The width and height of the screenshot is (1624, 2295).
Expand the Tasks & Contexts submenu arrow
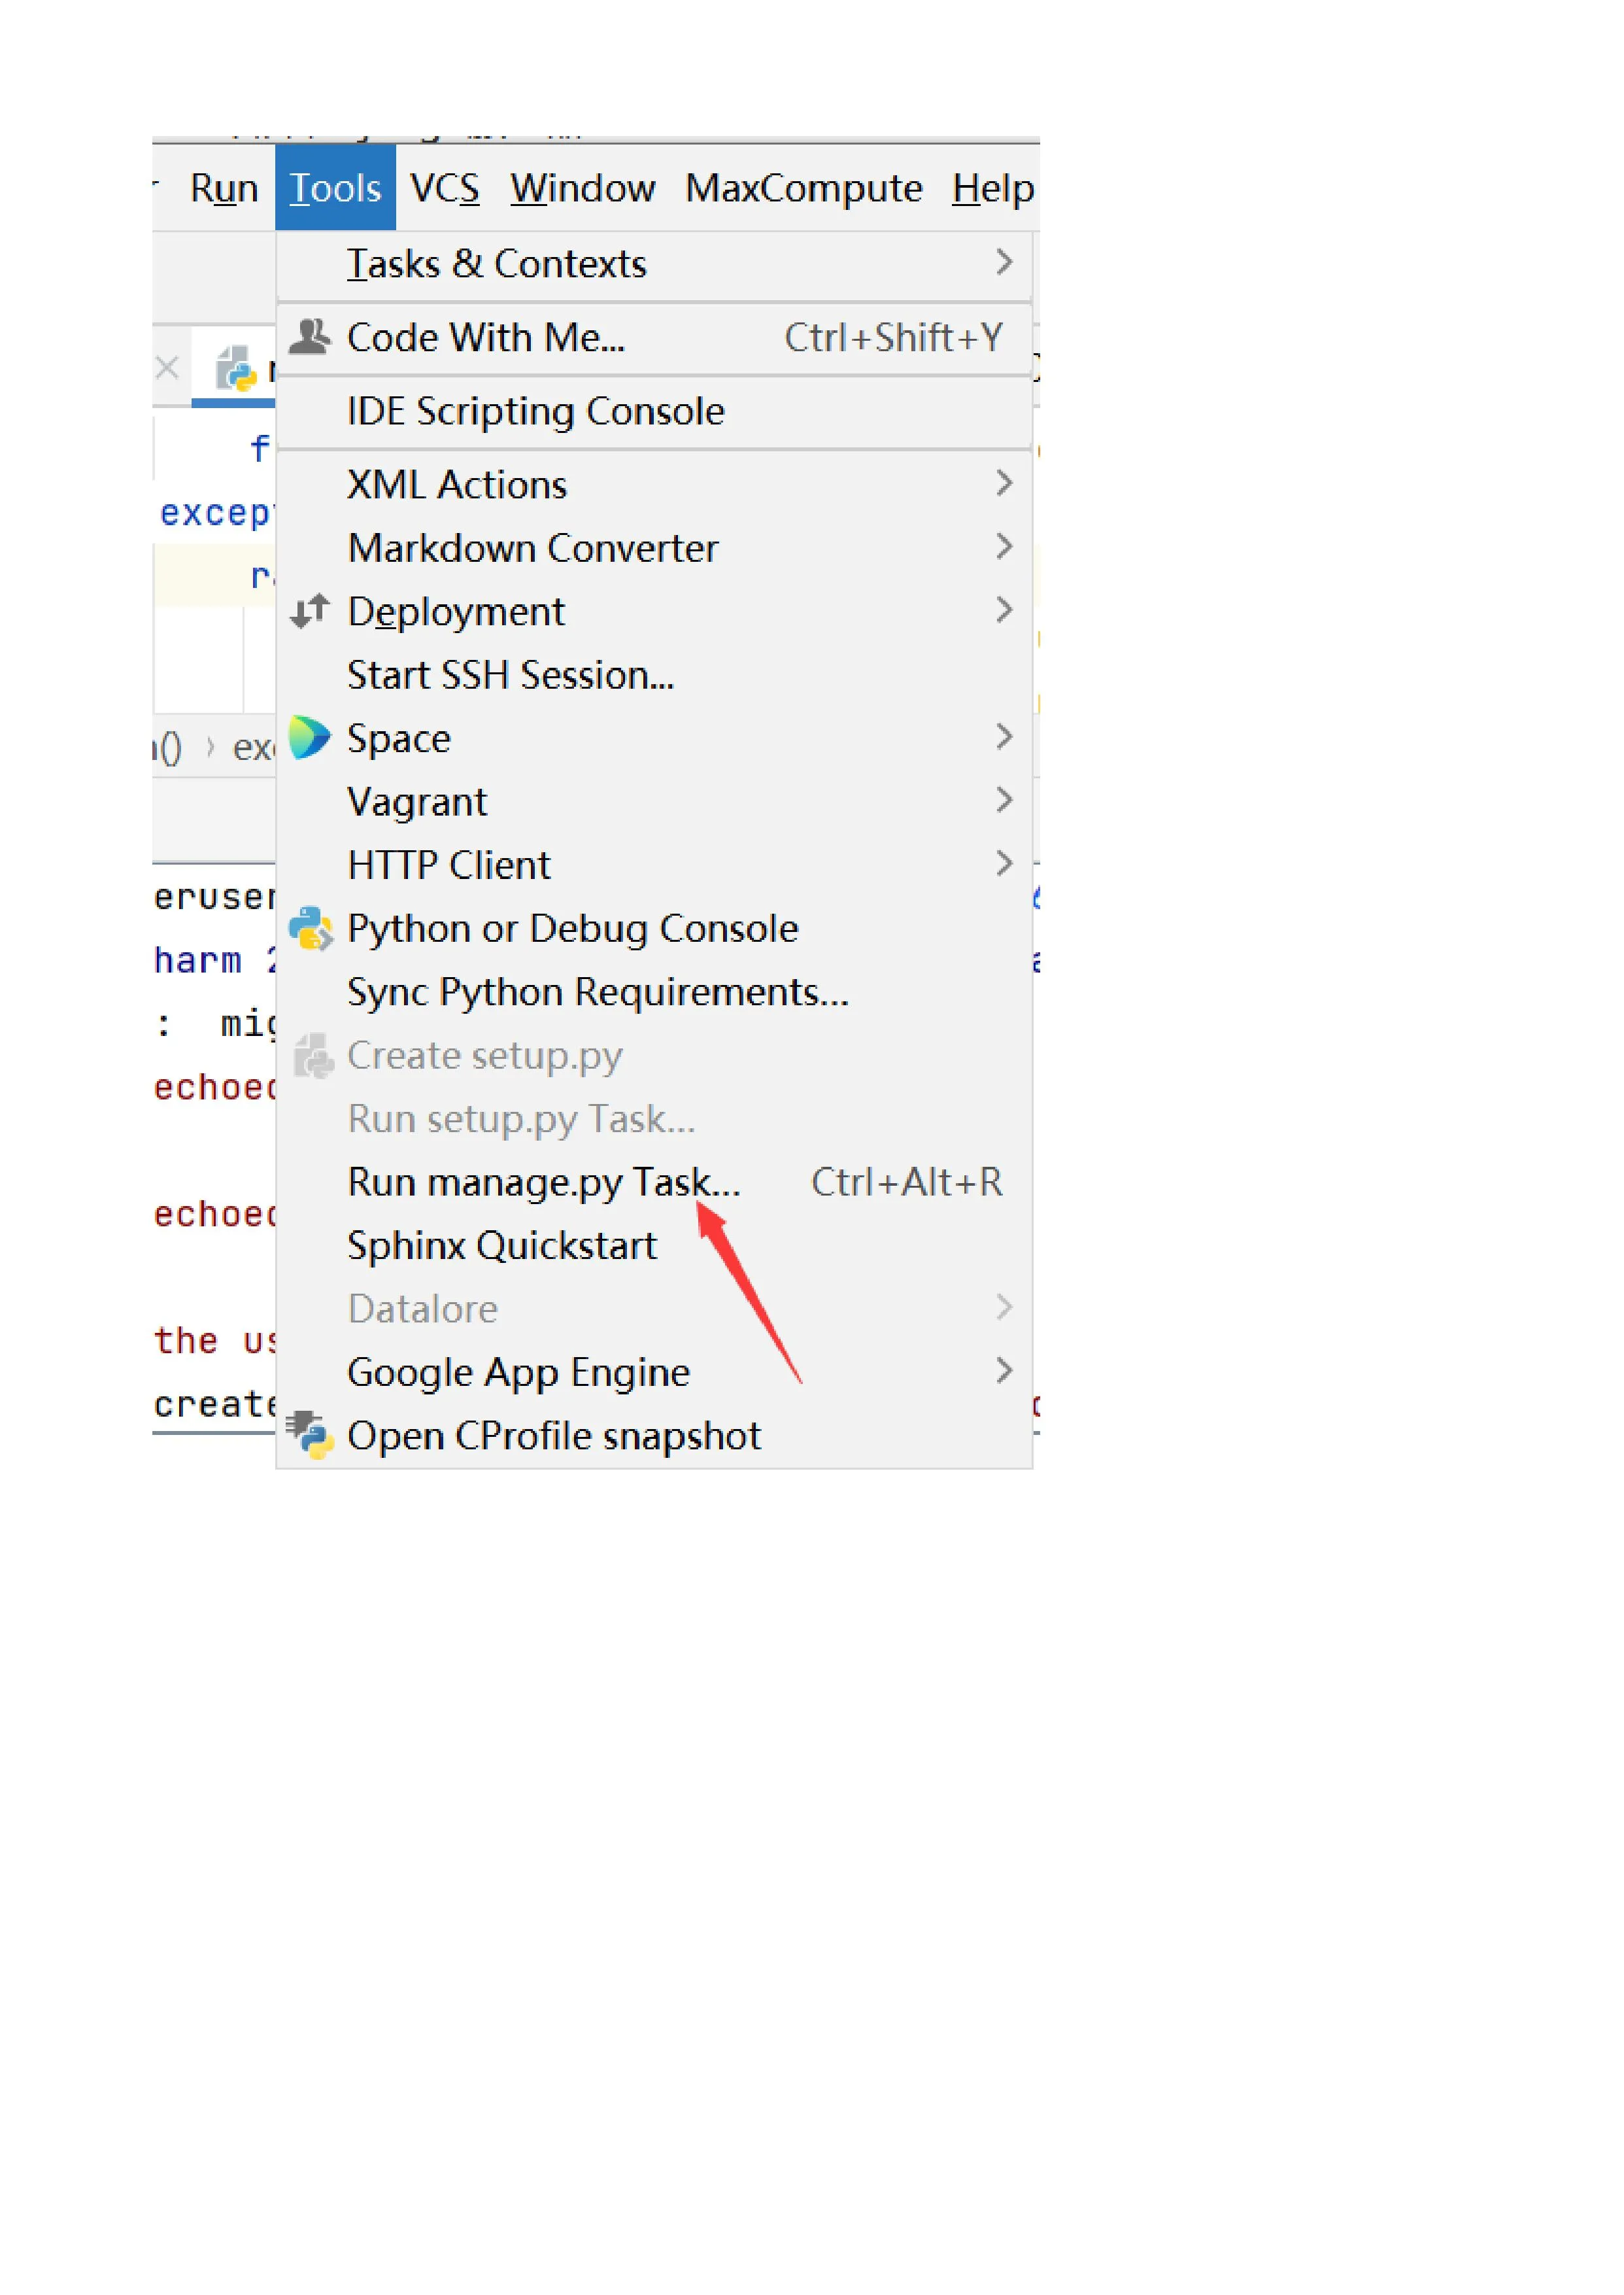pyautogui.click(x=1004, y=262)
